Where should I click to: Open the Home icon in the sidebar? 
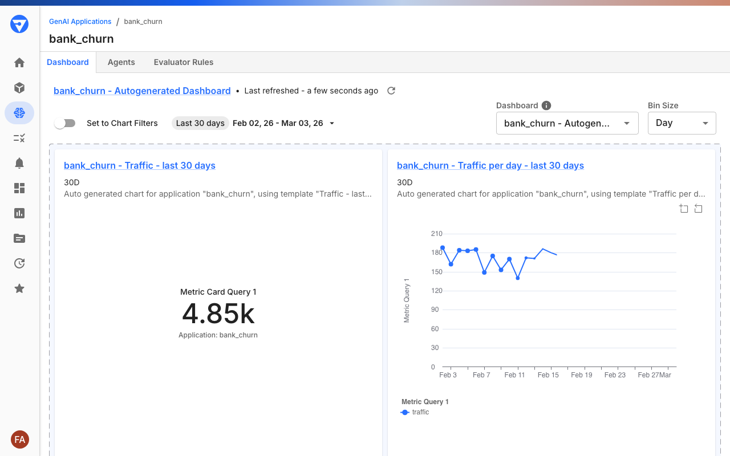[19, 63]
